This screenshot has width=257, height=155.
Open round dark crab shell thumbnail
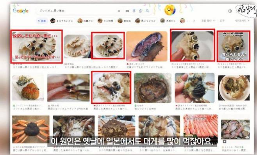pyautogui.click(x=153, y=88)
